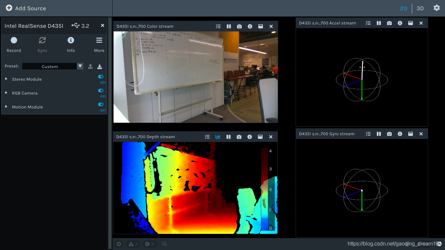The width and height of the screenshot is (445, 250).
Task: Close the Gyro stream
Action: 421,134
